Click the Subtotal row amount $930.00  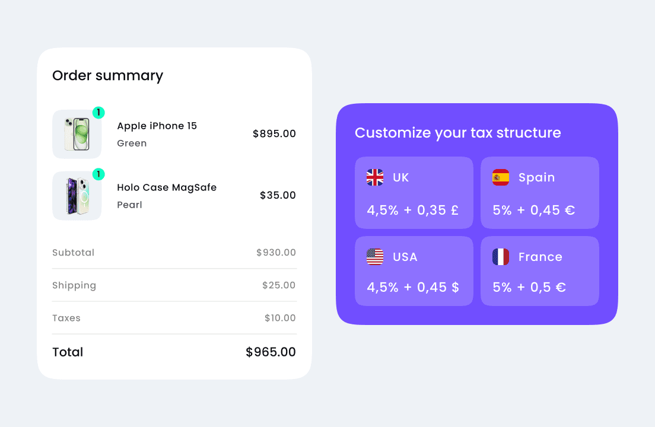click(x=276, y=253)
